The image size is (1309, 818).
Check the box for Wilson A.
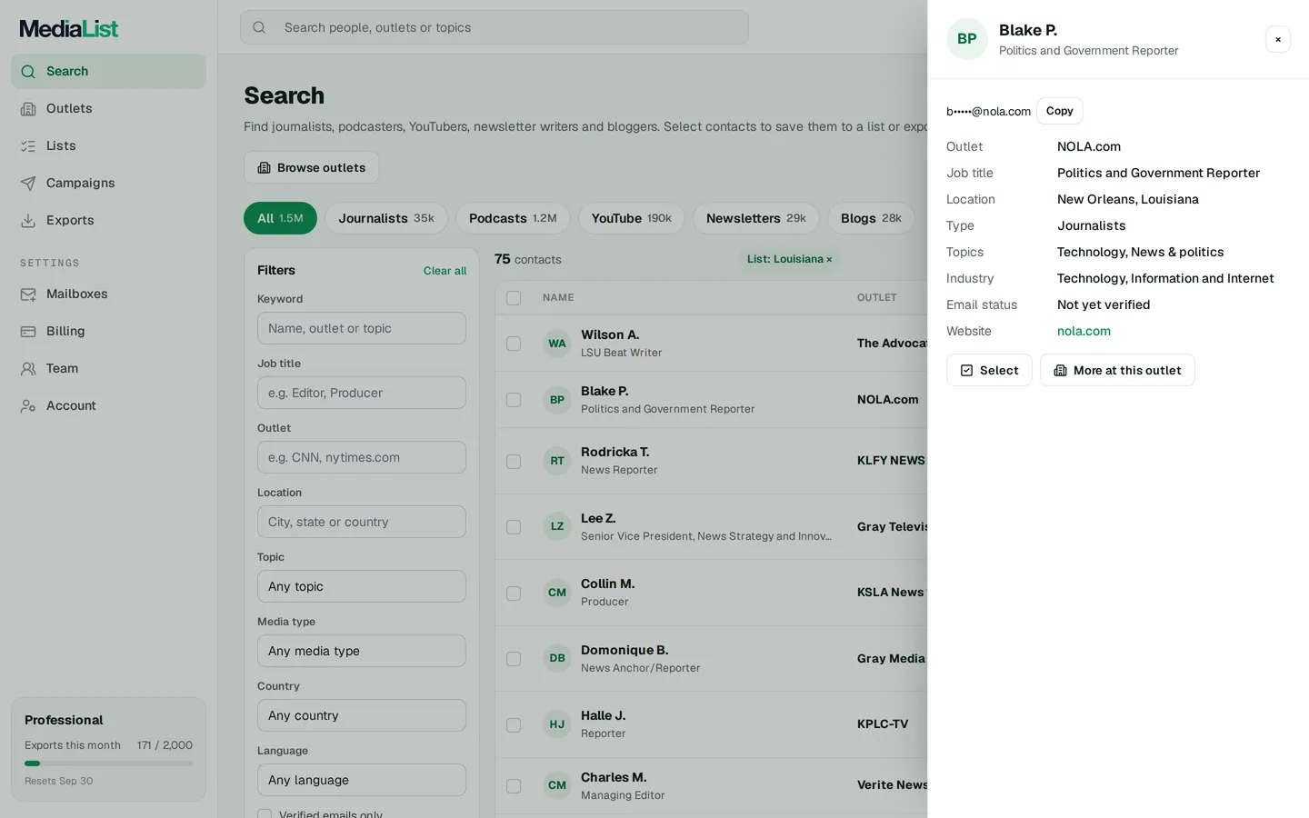point(514,344)
